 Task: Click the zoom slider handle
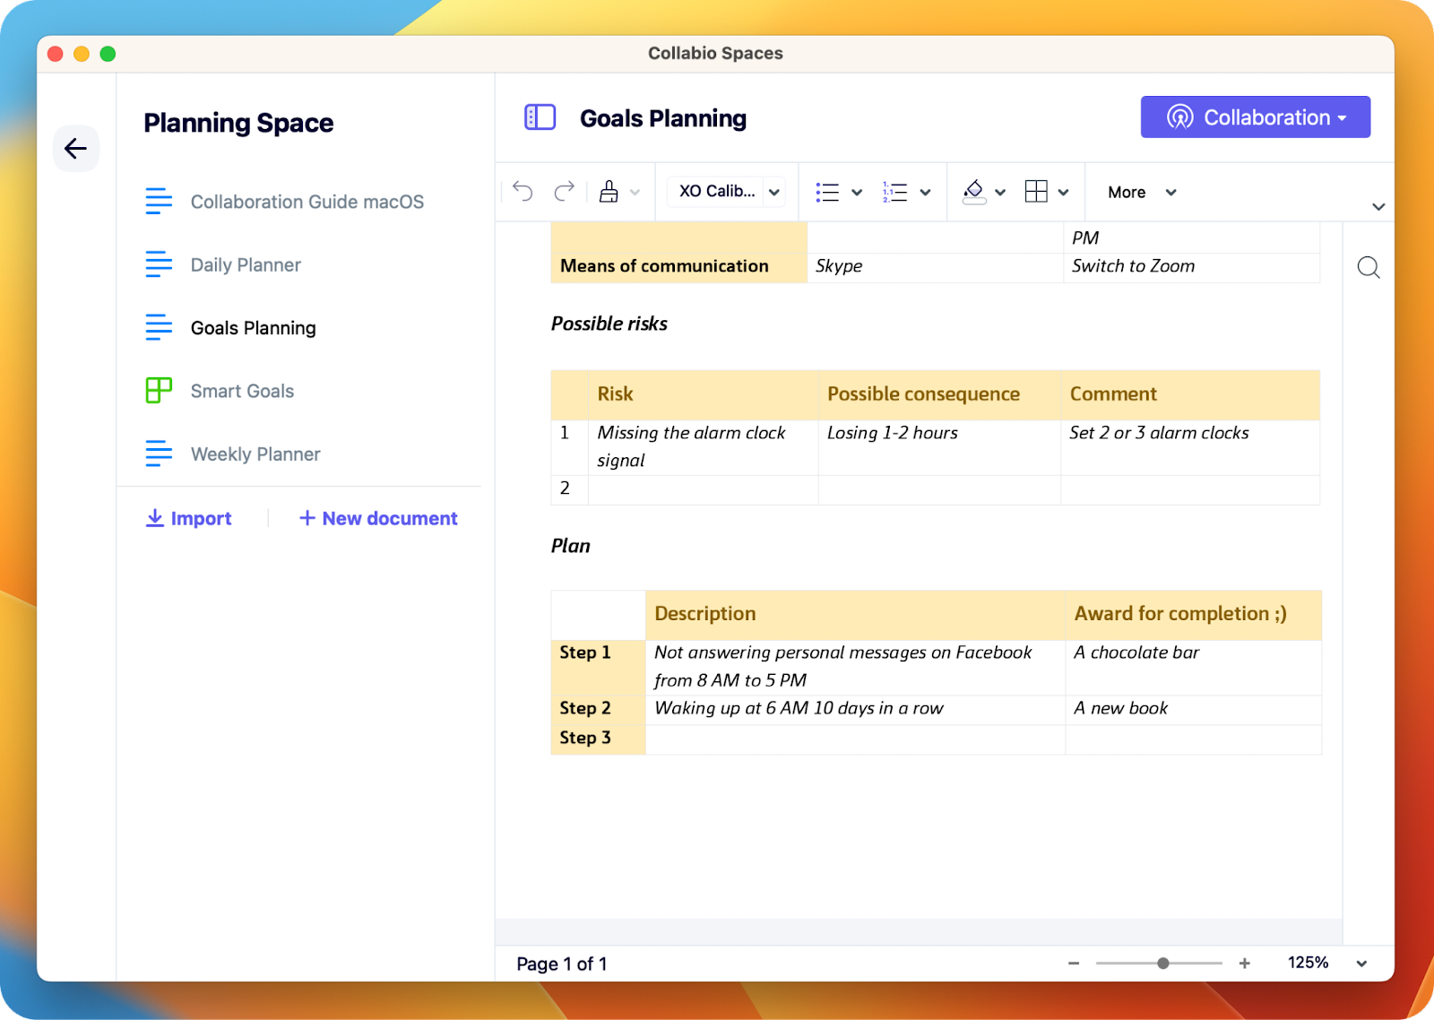click(1162, 964)
